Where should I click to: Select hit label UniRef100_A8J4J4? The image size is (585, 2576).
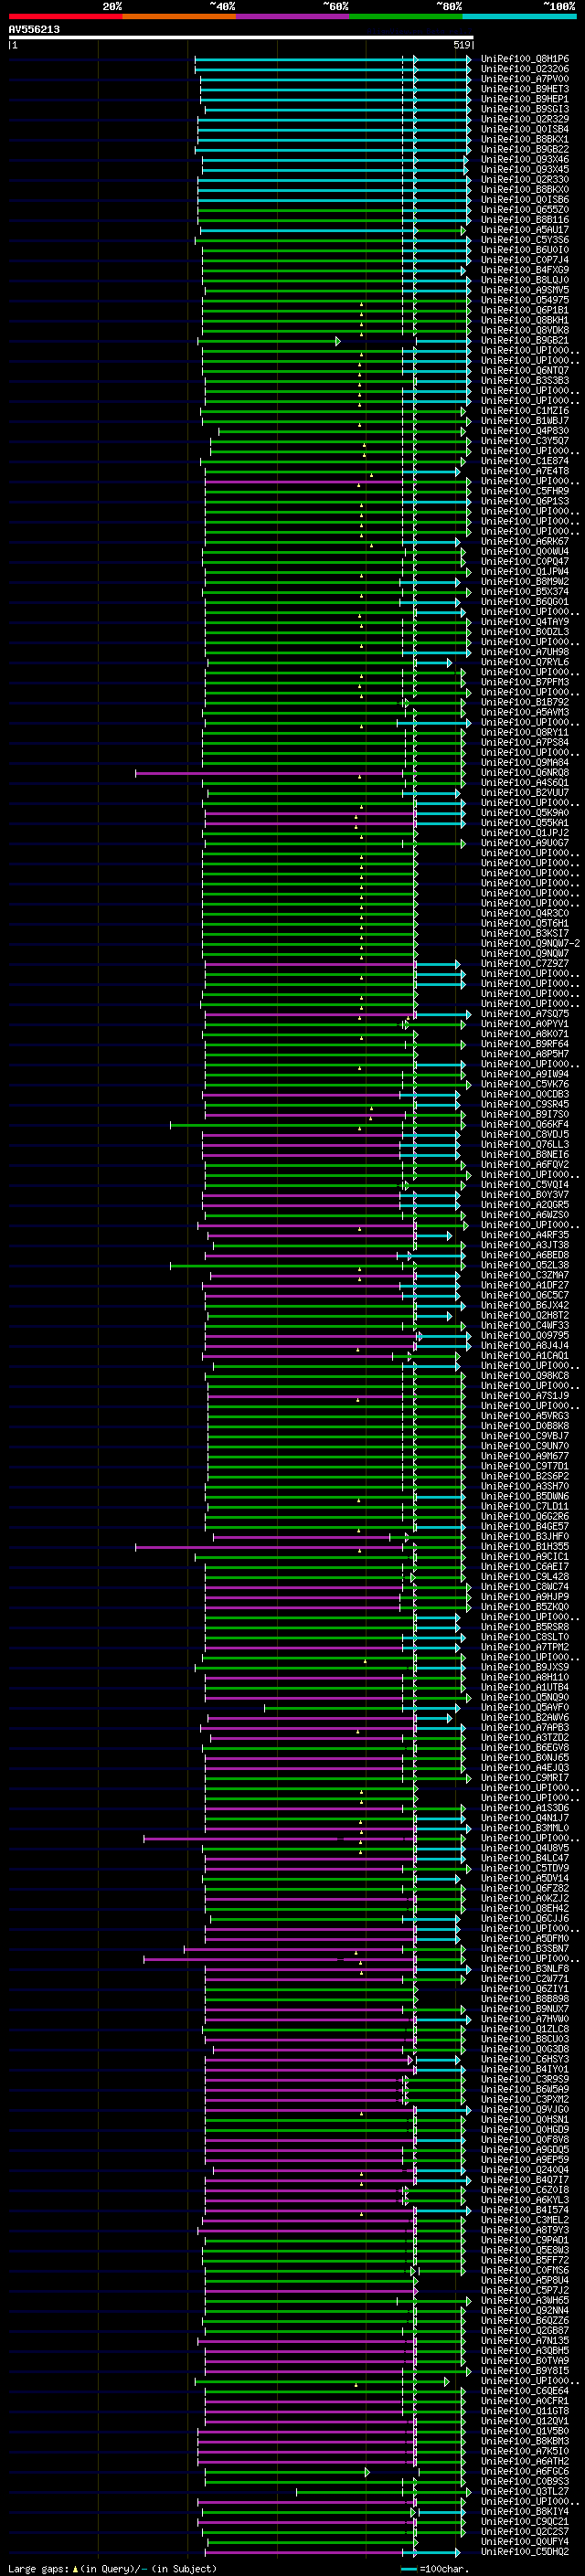[x=525, y=1345]
